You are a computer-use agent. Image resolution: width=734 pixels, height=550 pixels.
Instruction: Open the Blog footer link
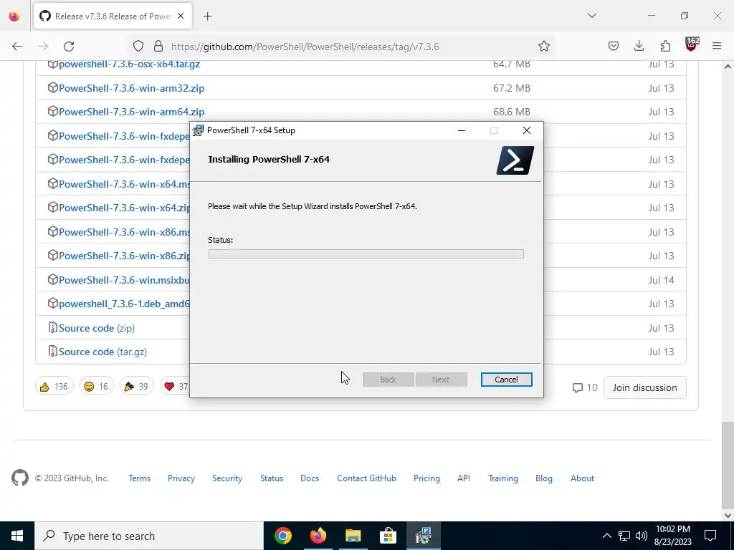(543, 478)
